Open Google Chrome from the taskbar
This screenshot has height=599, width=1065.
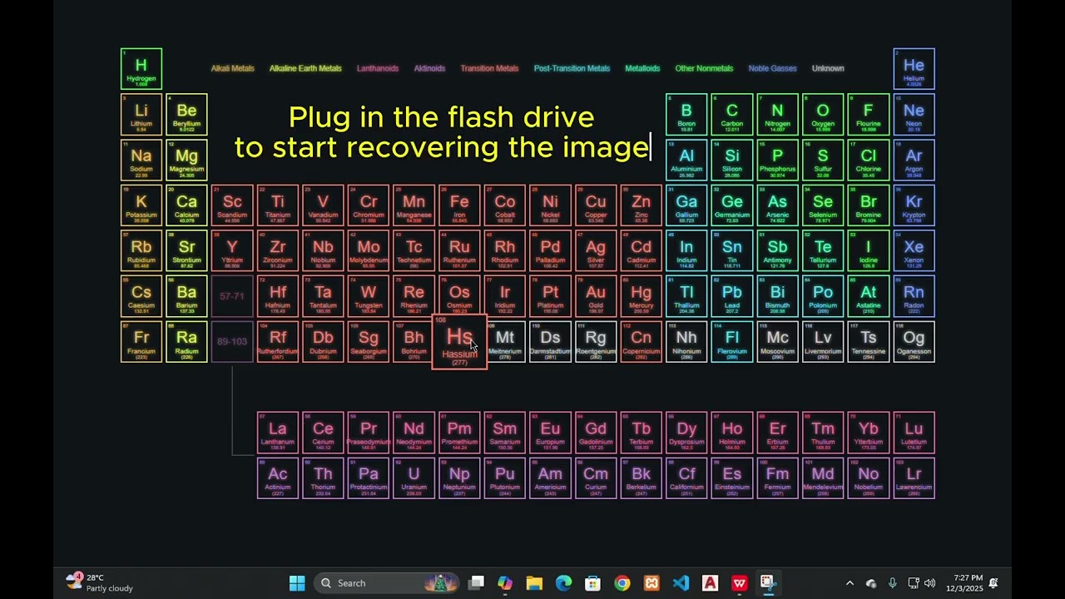[x=622, y=583]
